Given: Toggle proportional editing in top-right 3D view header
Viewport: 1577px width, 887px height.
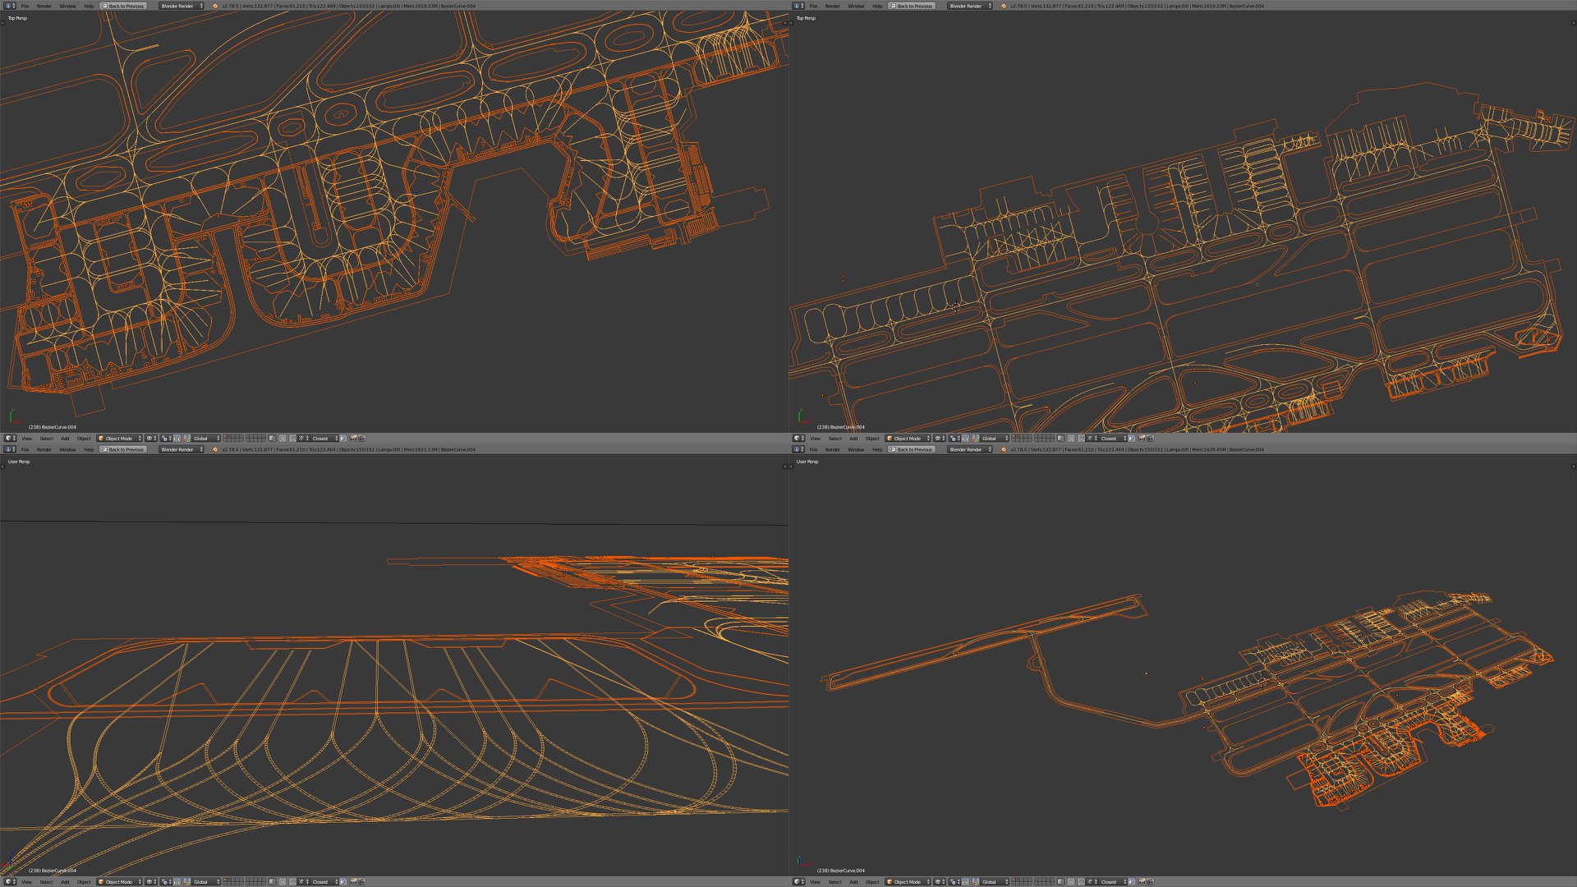Looking at the screenshot, I should [1071, 439].
